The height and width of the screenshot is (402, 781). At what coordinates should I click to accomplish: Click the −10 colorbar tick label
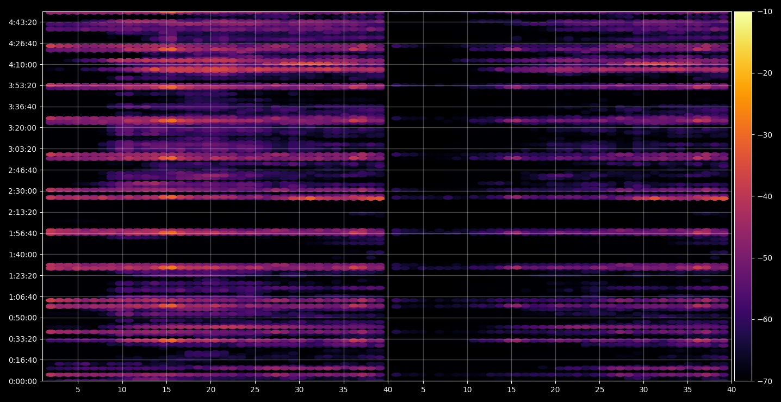764,12
